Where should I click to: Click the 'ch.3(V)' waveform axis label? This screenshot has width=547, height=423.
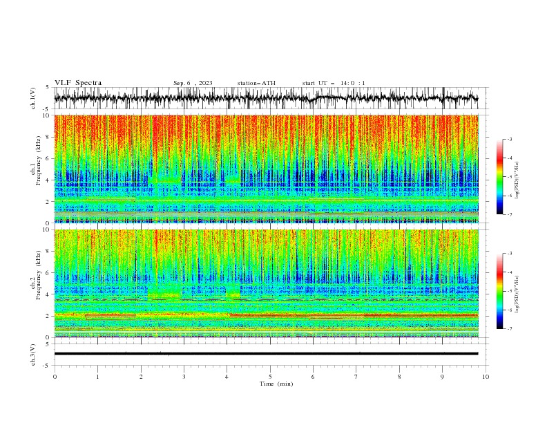tap(34, 355)
